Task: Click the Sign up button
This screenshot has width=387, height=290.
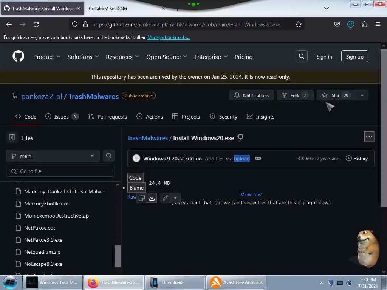Action: point(354,57)
